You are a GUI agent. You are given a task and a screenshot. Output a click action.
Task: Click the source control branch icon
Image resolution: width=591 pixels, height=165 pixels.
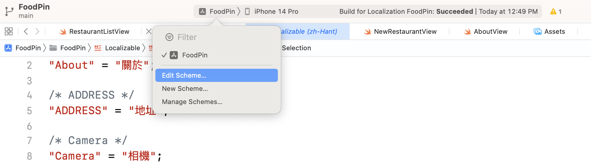coord(9,11)
